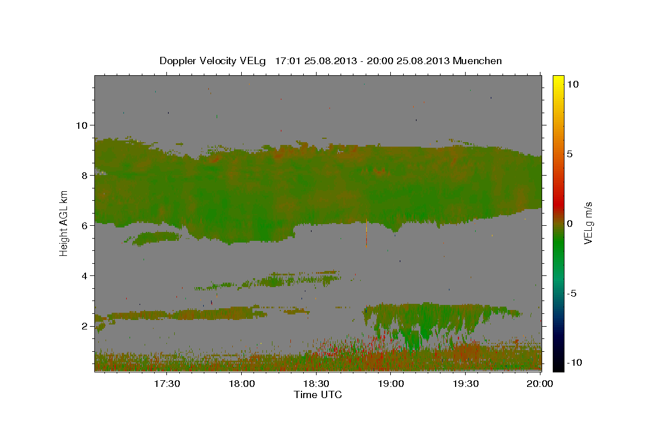Click the colorbar value -10
The width and height of the screenshot is (670, 446).
click(574, 362)
